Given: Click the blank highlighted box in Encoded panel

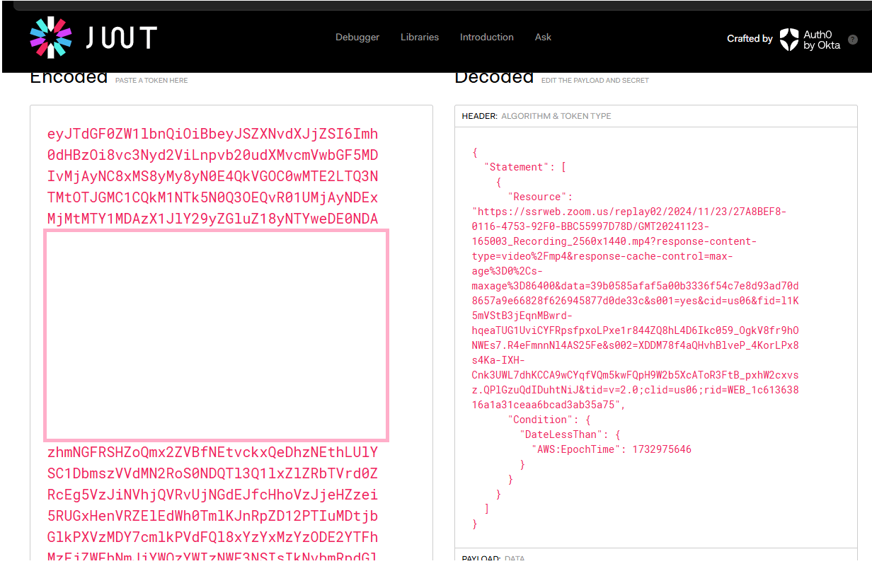Looking at the screenshot, I should click(216, 335).
